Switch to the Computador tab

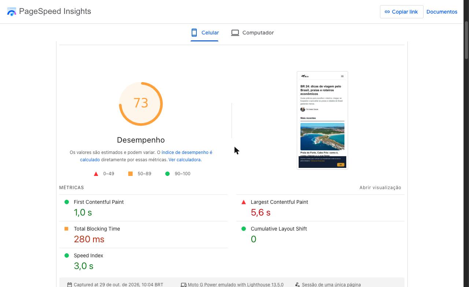(x=252, y=33)
